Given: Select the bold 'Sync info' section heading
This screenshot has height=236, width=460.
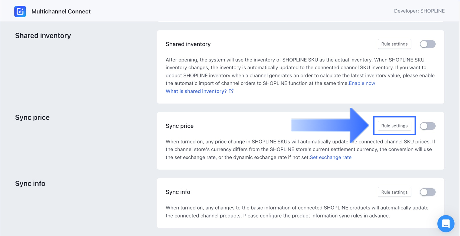Looking at the screenshot, I should pos(30,183).
